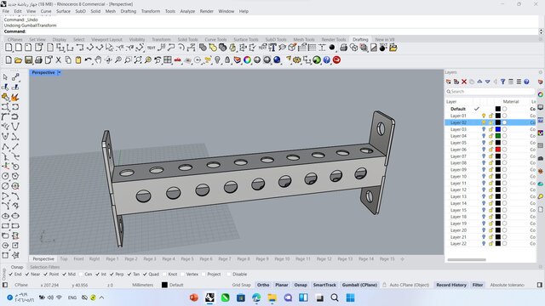Select the pointer arrow tool in left sidebar
545x306 pixels.
point(5,77)
